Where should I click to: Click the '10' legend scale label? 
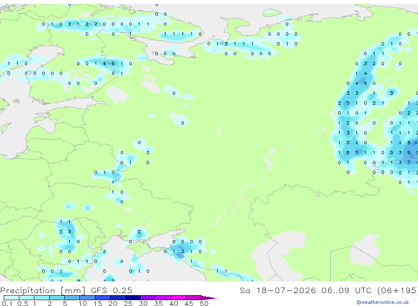click(x=83, y=303)
